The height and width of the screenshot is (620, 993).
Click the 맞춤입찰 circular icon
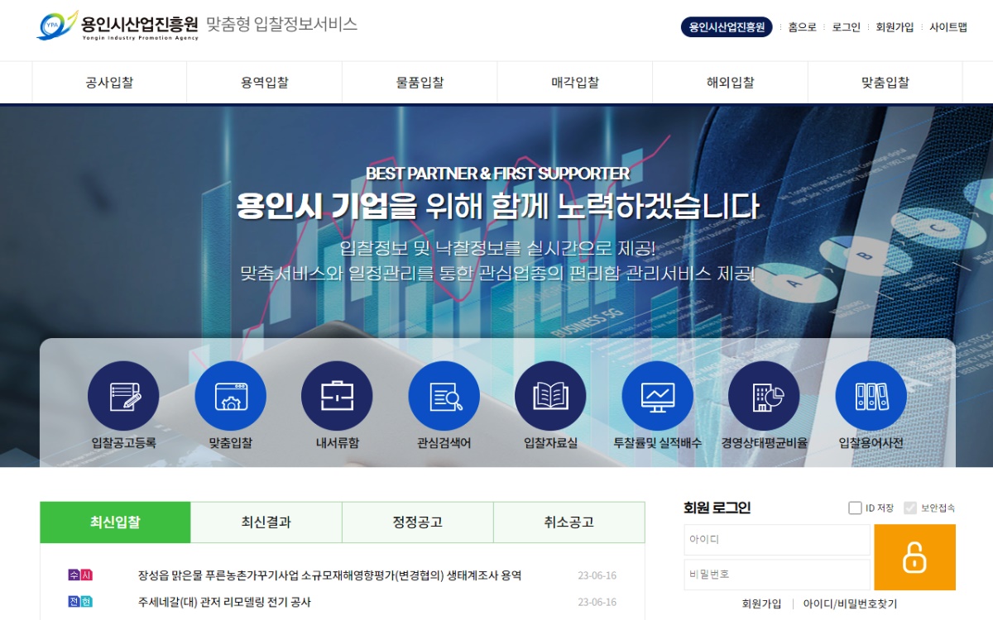click(230, 397)
